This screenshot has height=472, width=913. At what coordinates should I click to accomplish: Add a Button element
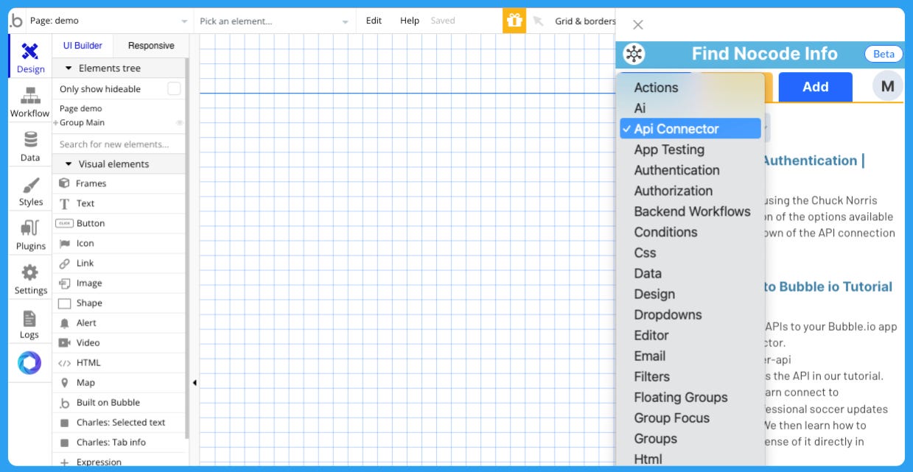pos(119,223)
